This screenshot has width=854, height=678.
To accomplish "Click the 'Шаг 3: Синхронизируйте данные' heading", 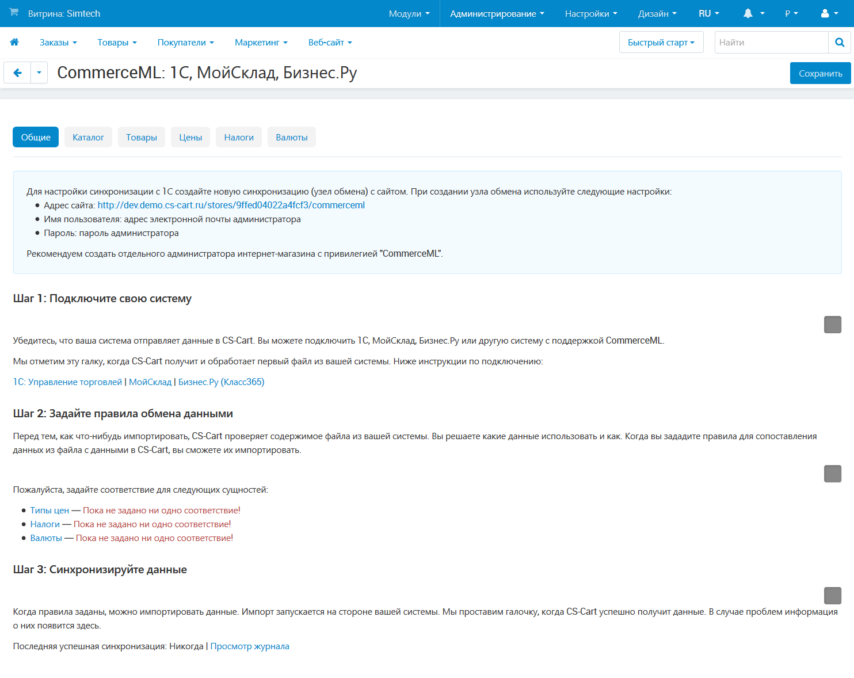I will [100, 569].
